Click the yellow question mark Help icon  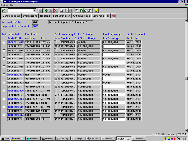point(96,10)
